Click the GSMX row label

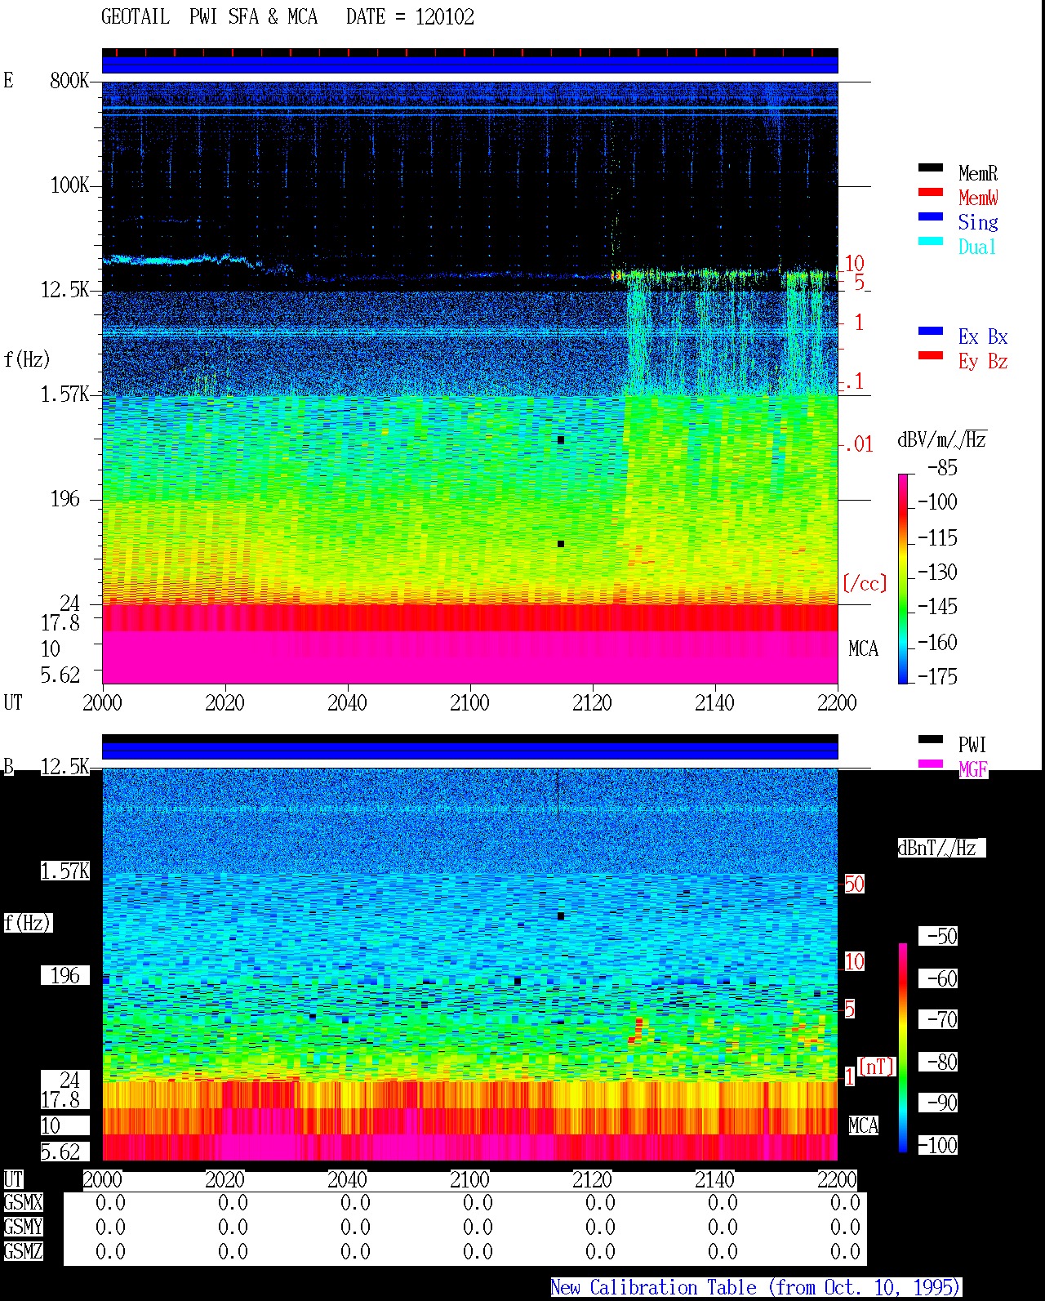coord(23,1202)
